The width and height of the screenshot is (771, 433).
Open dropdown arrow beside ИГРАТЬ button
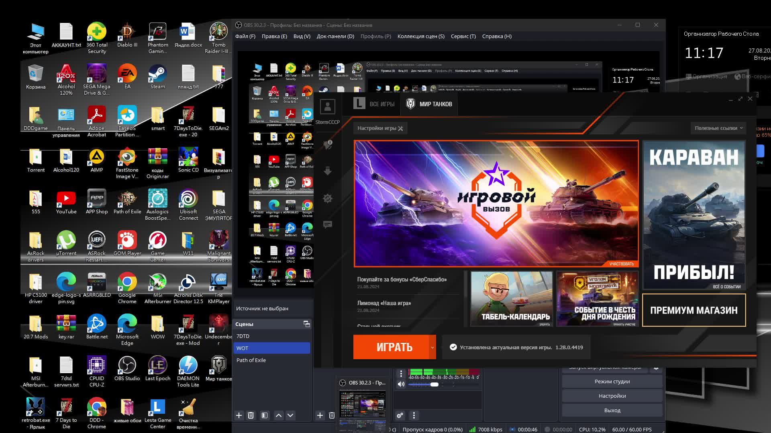click(432, 347)
